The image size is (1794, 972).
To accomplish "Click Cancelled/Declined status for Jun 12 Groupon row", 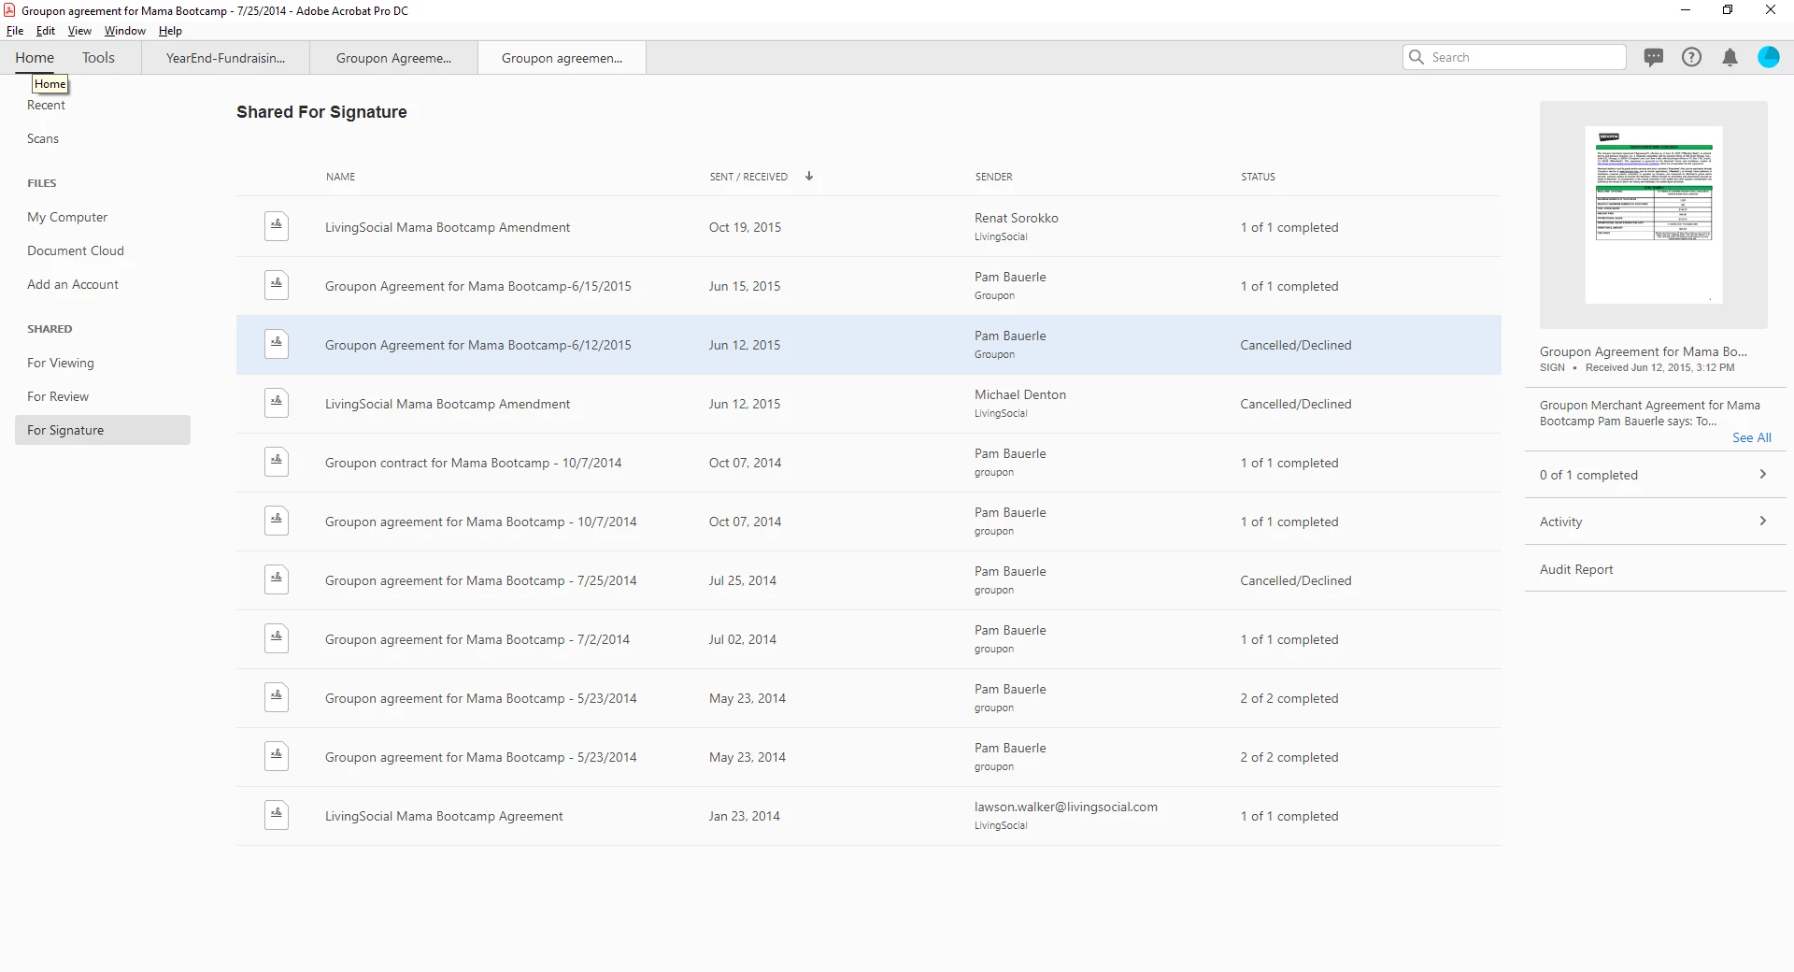I will coord(1296,345).
